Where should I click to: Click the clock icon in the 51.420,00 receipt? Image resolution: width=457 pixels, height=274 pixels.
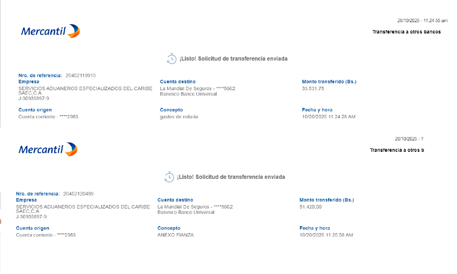point(169,177)
